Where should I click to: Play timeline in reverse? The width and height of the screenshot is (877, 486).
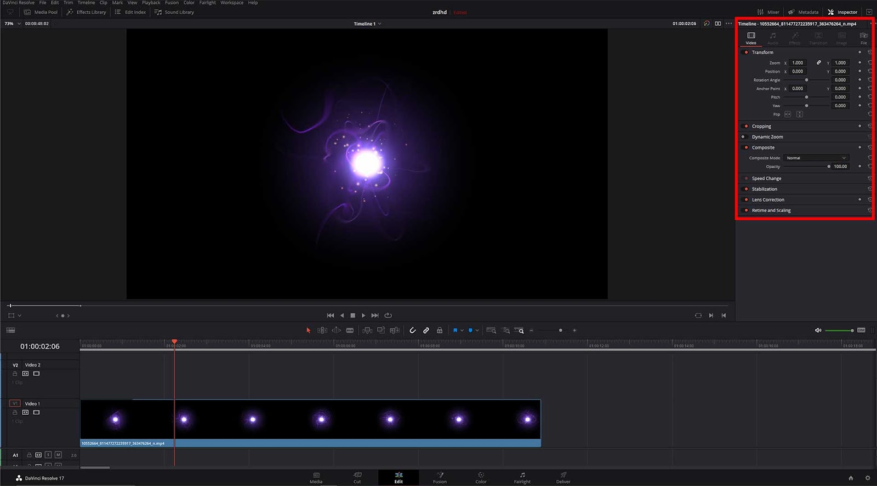pos(342,316)
